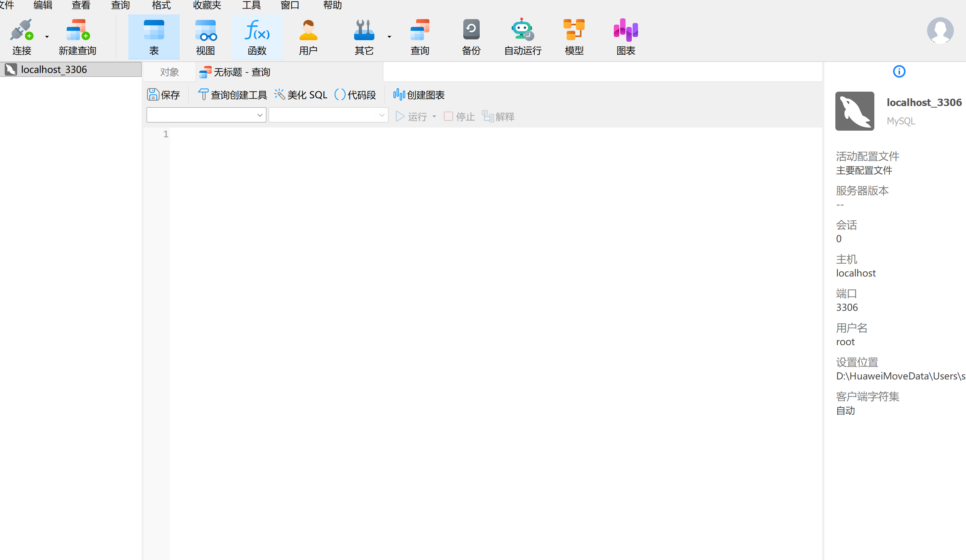The image size is (966, 560).
Task: Click the Save (保存) button
Action: 164,95
